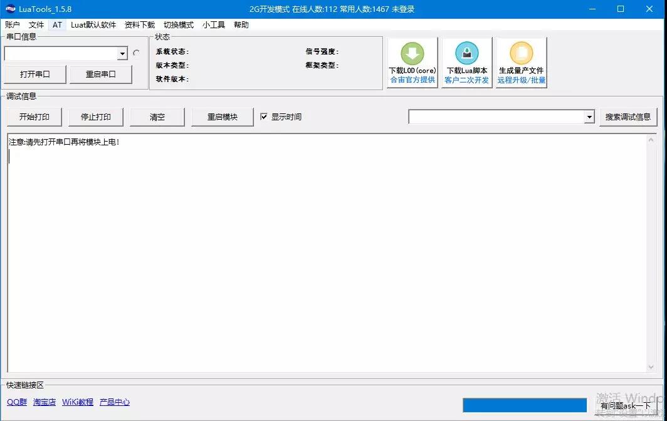667x421 pixels.
Task: Click the serial port refresh spinner icon
Action: point(136,53)
